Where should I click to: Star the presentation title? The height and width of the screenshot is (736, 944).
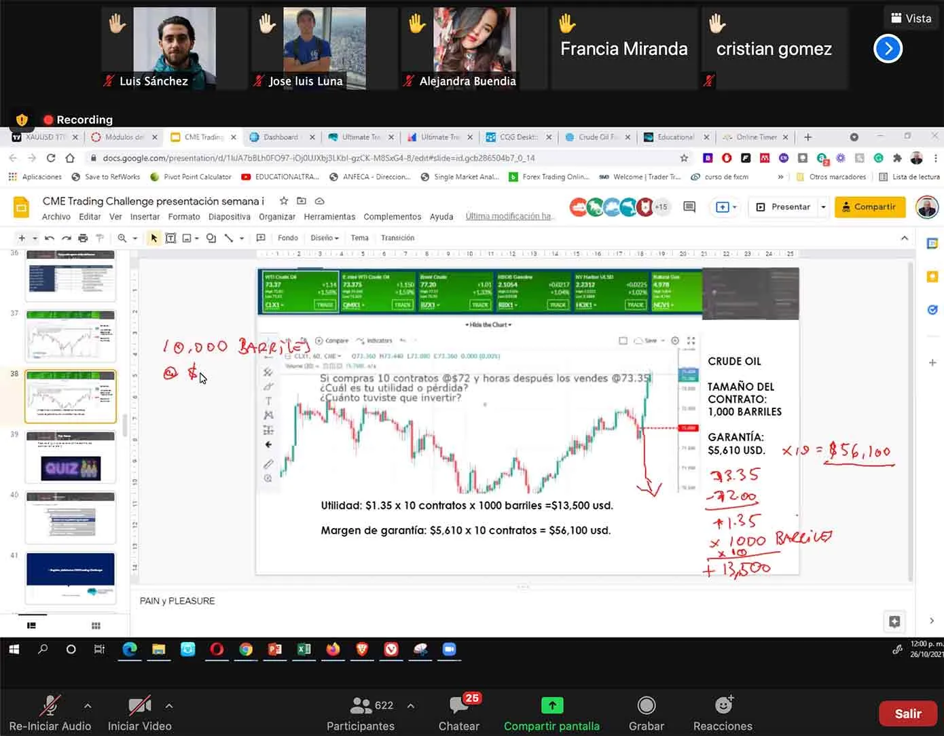(x=284, y=201)
